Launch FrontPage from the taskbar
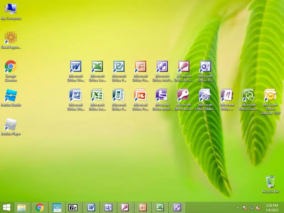Screen dimensions: 284x213 (x=108, y=207)
